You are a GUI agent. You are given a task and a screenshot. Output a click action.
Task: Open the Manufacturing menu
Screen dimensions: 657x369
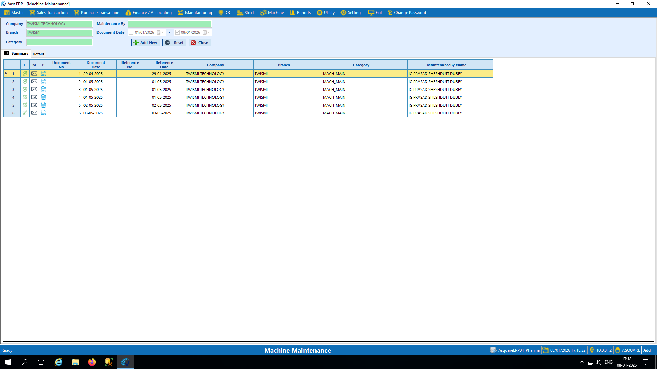point(195,13)
